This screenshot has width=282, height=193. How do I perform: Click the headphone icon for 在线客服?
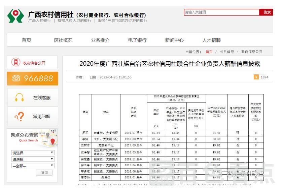20,98
